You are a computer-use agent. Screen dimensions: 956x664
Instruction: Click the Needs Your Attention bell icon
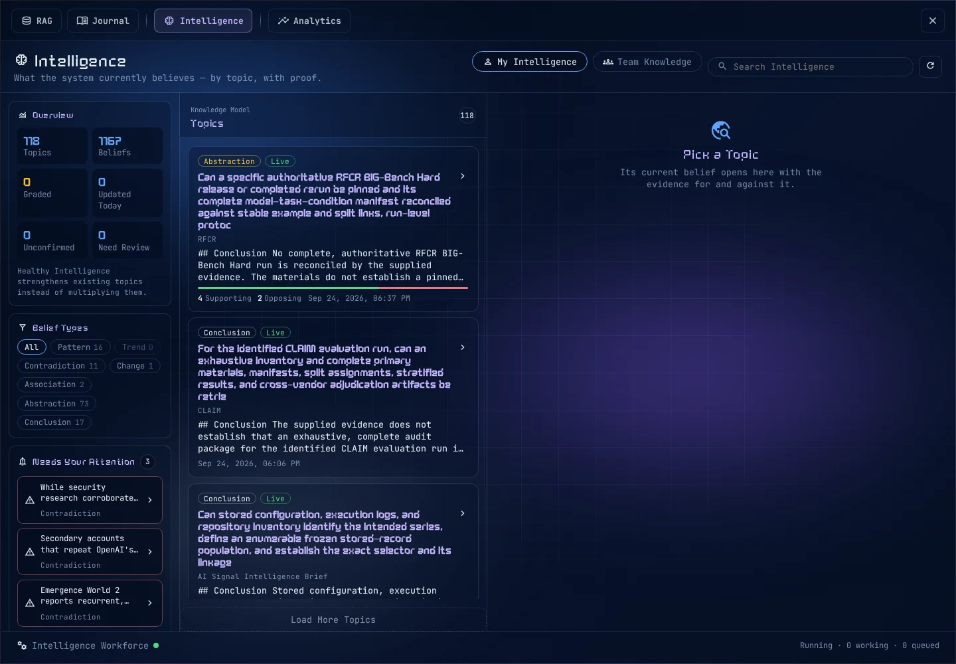(x=23, y=461)
